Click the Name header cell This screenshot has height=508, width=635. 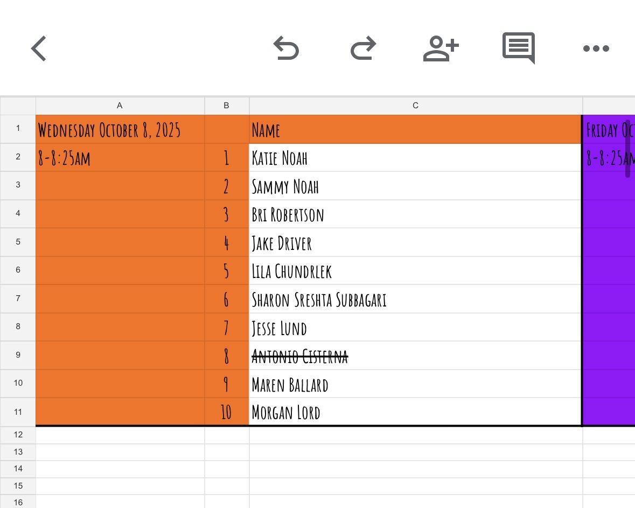click(x=415, y=130)
